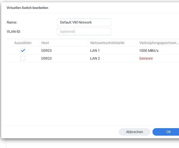The width and height of the screenshot is (179, 148).
Task: Check the LAN 1 selection checkbox
Action: 23,51
